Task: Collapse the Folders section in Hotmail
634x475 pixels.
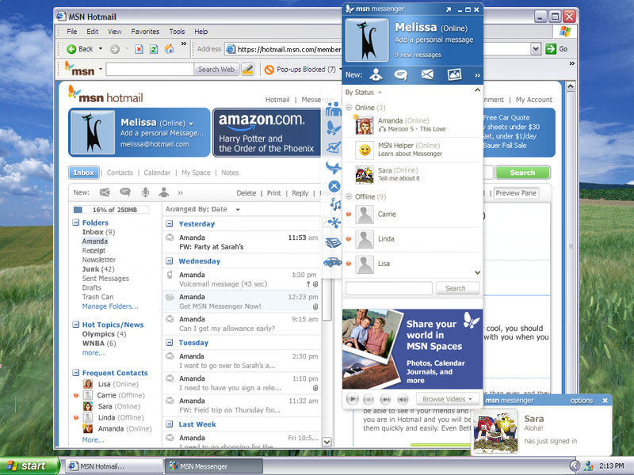Action: [75, 223]
